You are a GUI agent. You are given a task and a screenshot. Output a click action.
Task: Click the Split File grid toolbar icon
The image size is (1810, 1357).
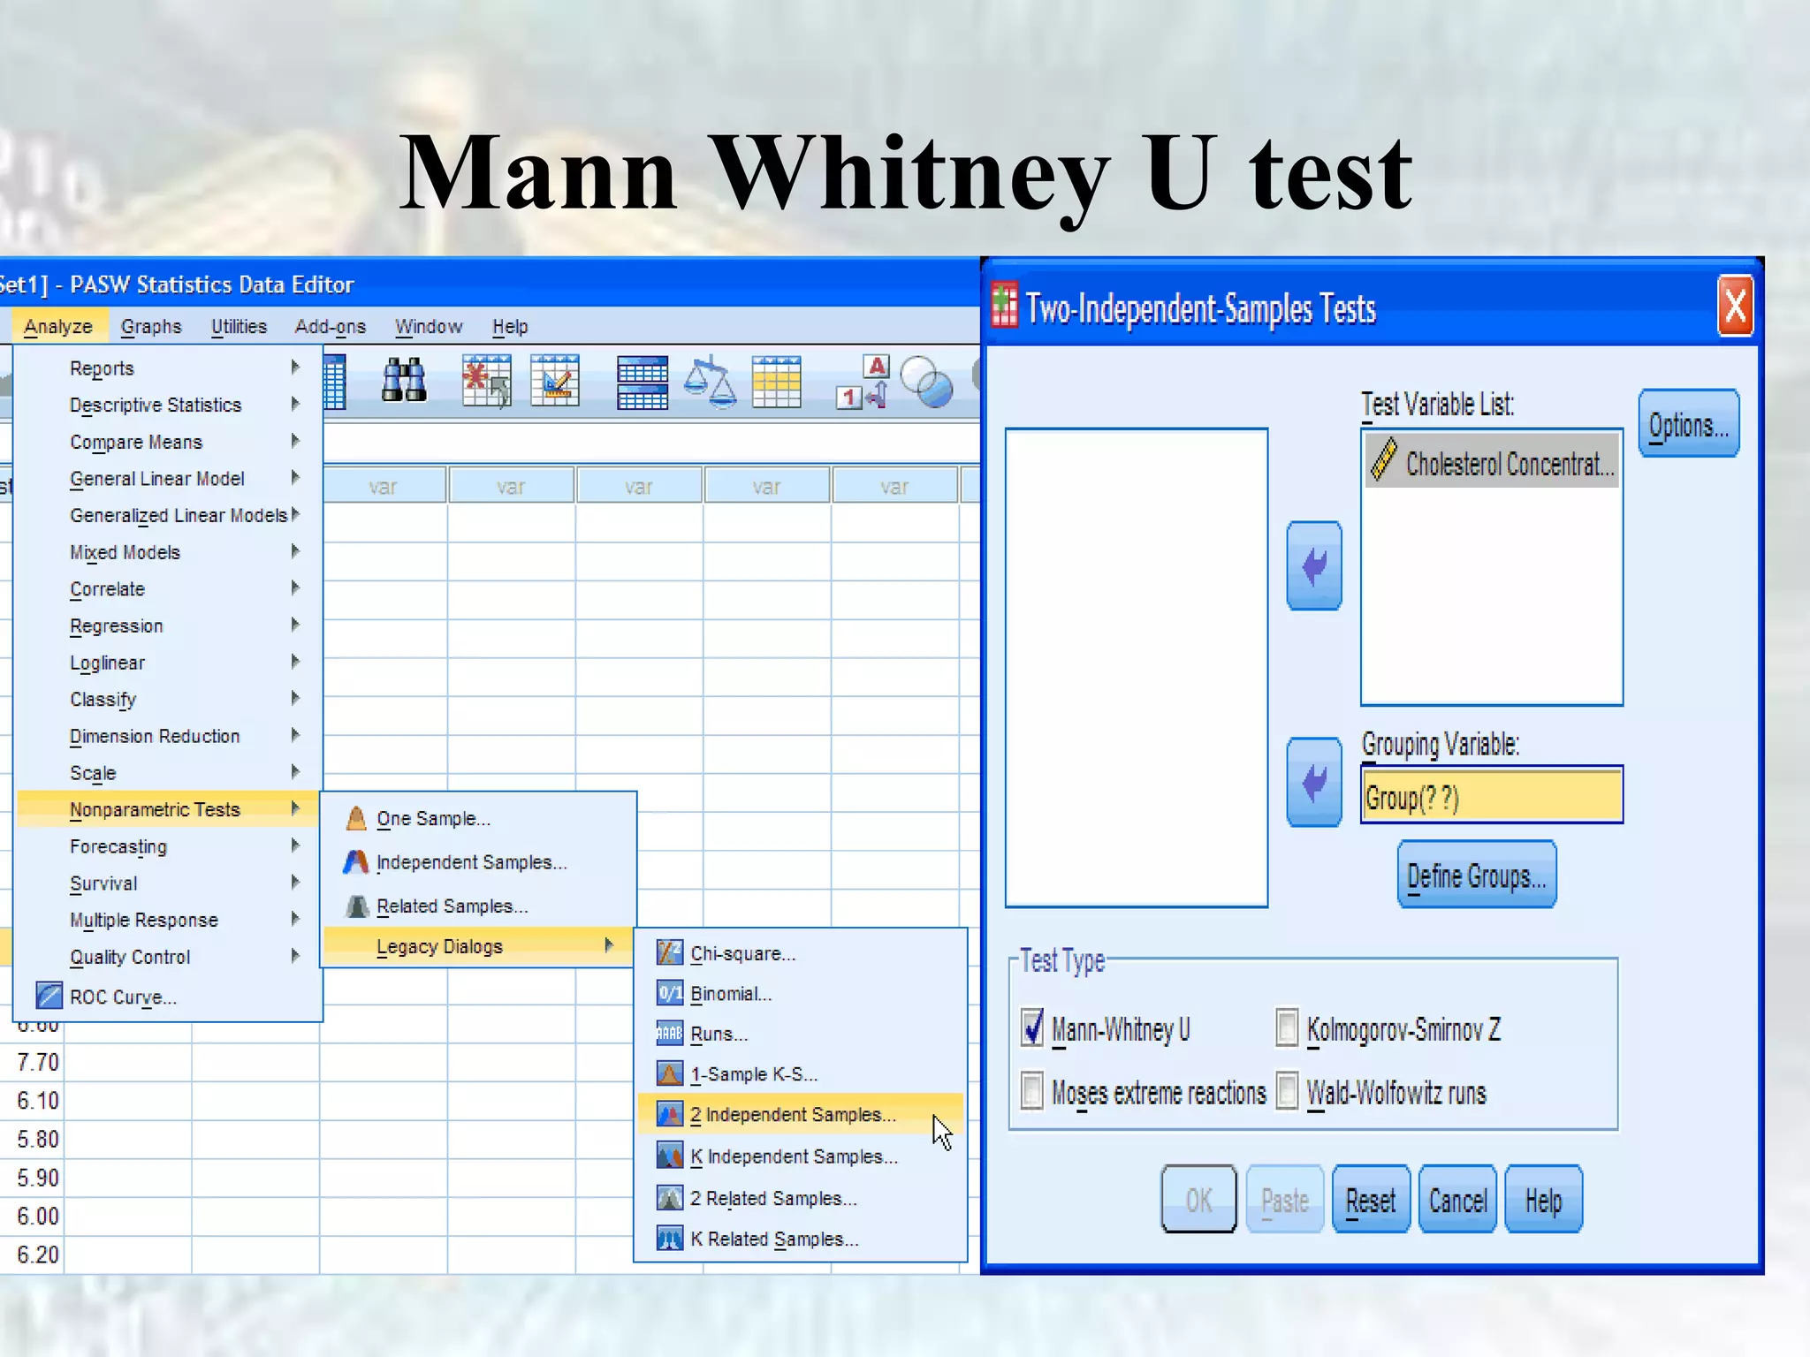point(642,383)
